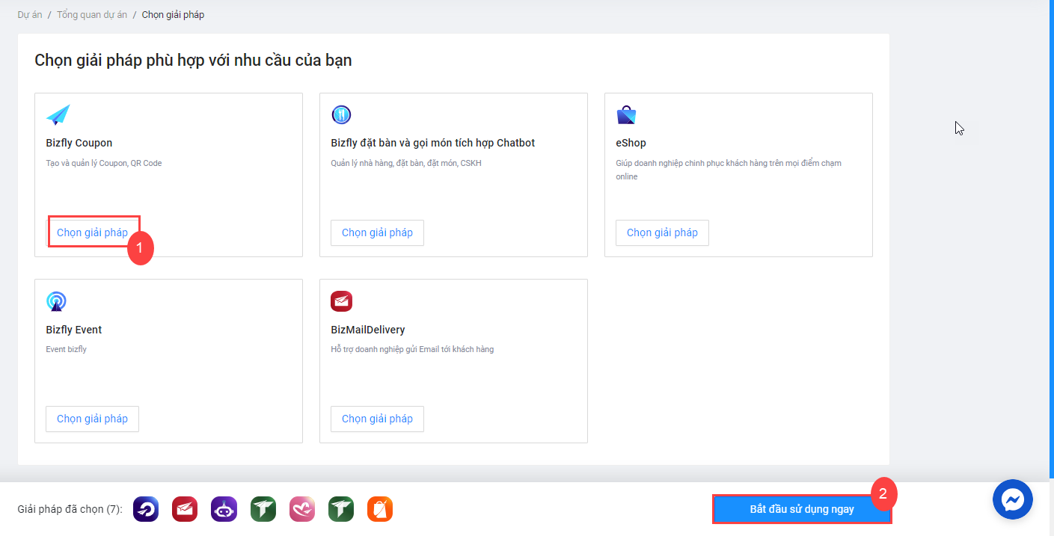Click Giúp doanh nghiệp chinh phục description
The height and width of the screenshot is (536, 1054).
click(x=729, y=170)
